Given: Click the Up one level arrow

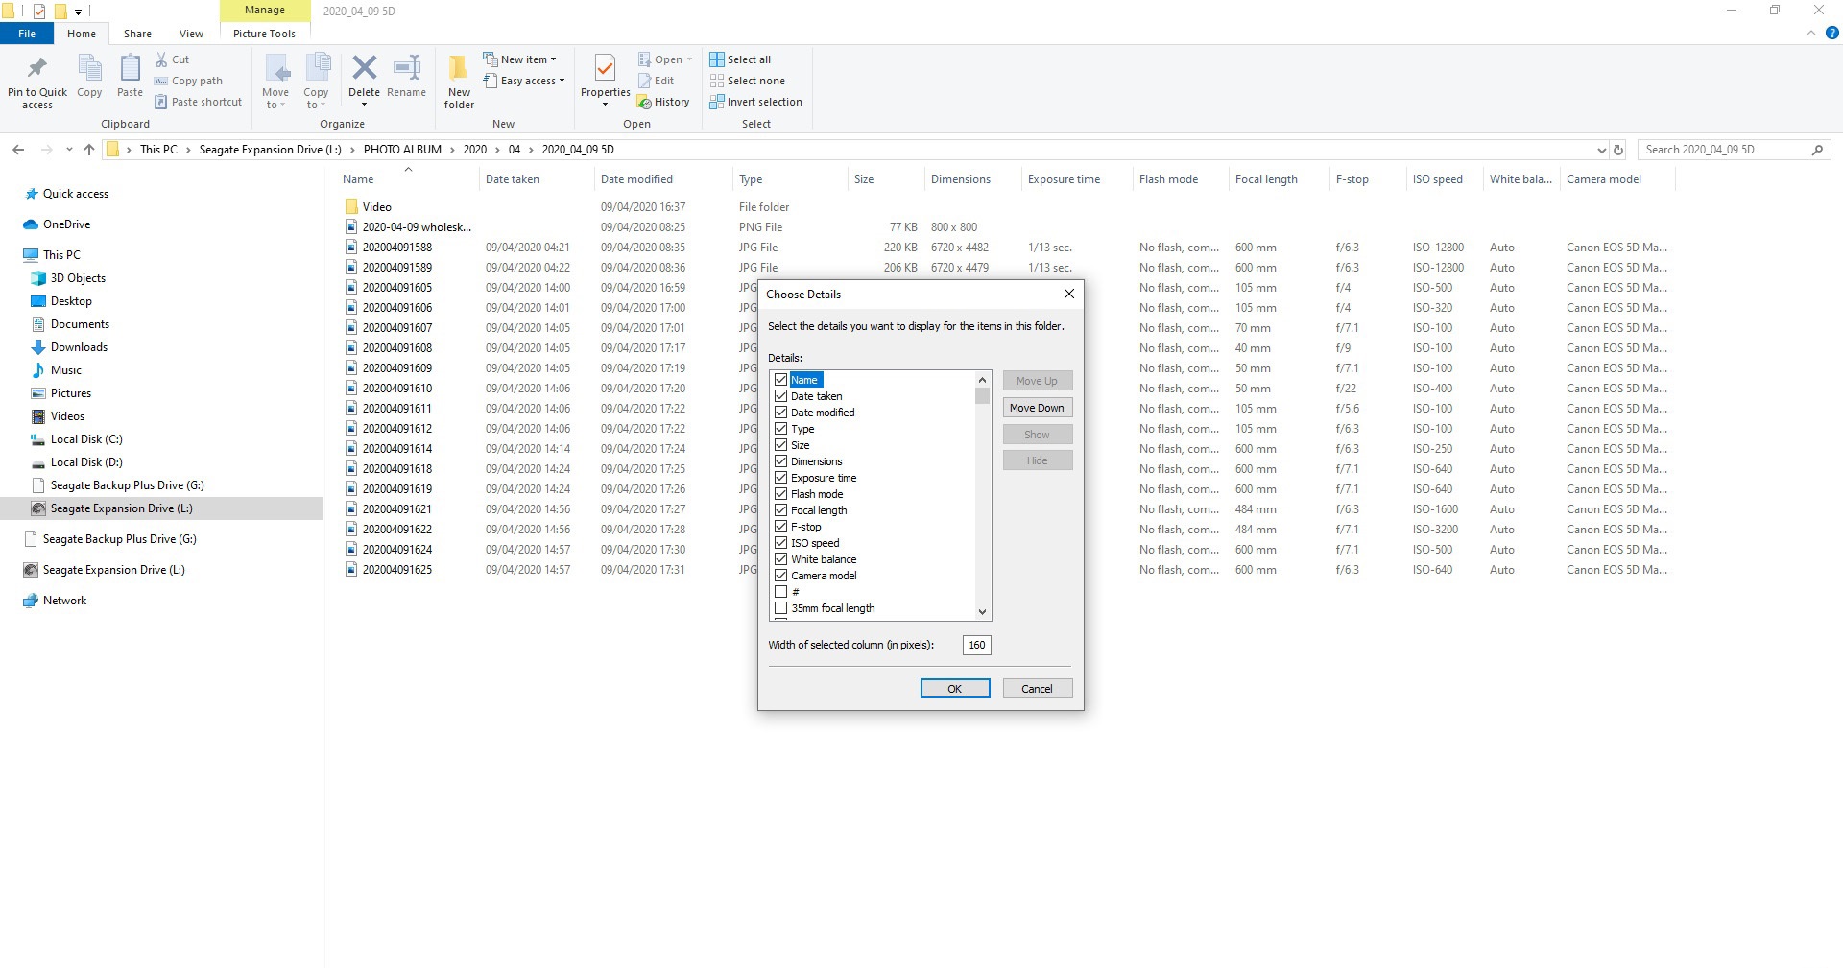Looking at the screenshot, I should click(x=89, y=150).
